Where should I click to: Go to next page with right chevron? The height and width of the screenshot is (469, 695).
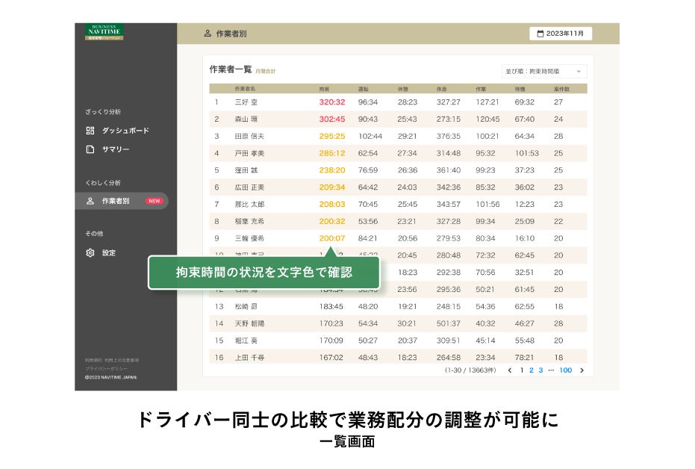point(582,370)
